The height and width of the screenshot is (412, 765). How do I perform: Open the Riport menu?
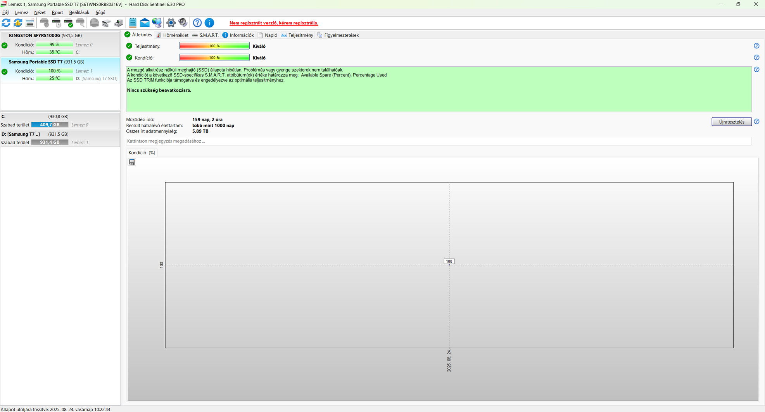point(57,12)
